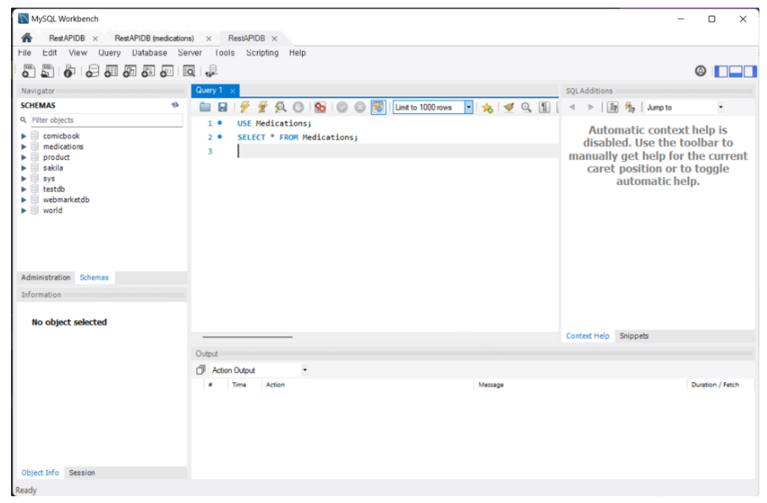This screenshot has height=503, width=767.
Task: Search table data from main toolbar
Action: pyautogui.click(x=189, y=71)
